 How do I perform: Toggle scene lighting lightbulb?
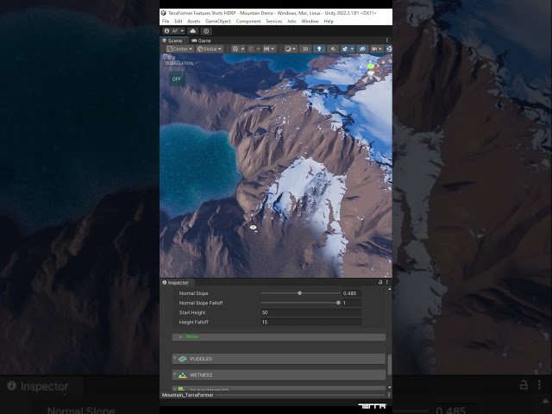point(319,49)
